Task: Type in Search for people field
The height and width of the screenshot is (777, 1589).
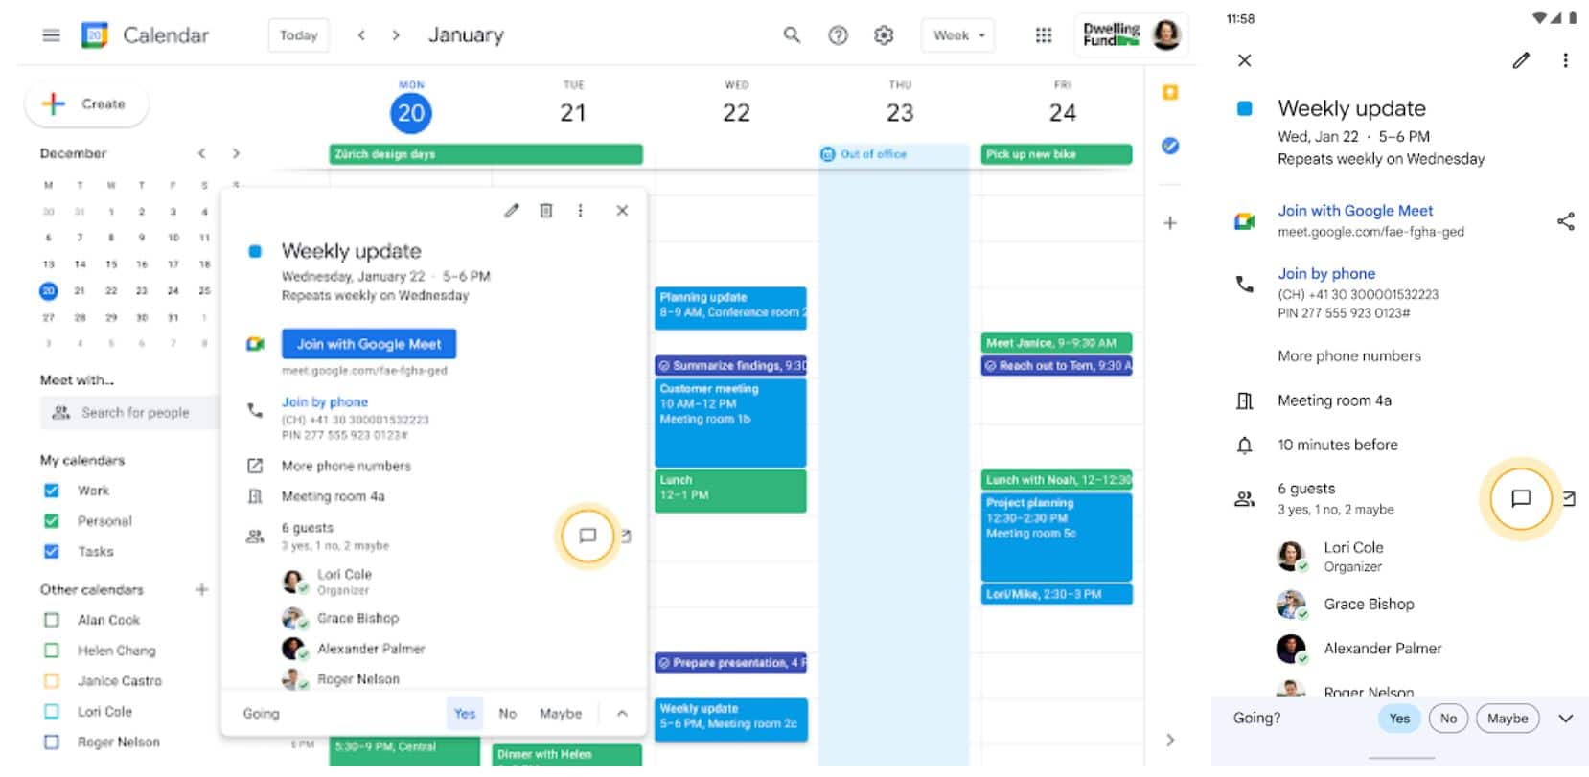Action: tap(135, 413)
